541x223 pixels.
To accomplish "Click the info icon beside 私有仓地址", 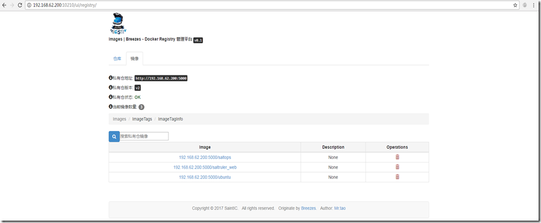I will (110, 78).
